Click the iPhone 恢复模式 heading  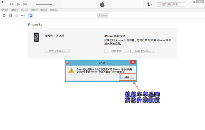(x=115, y=36)
